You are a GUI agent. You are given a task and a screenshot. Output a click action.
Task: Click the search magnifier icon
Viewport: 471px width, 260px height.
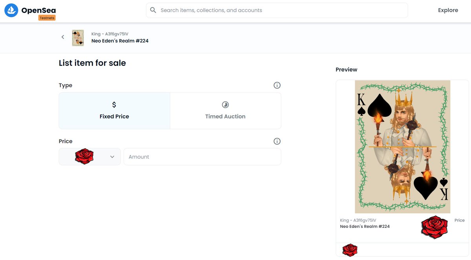click(x=153, y=10)
